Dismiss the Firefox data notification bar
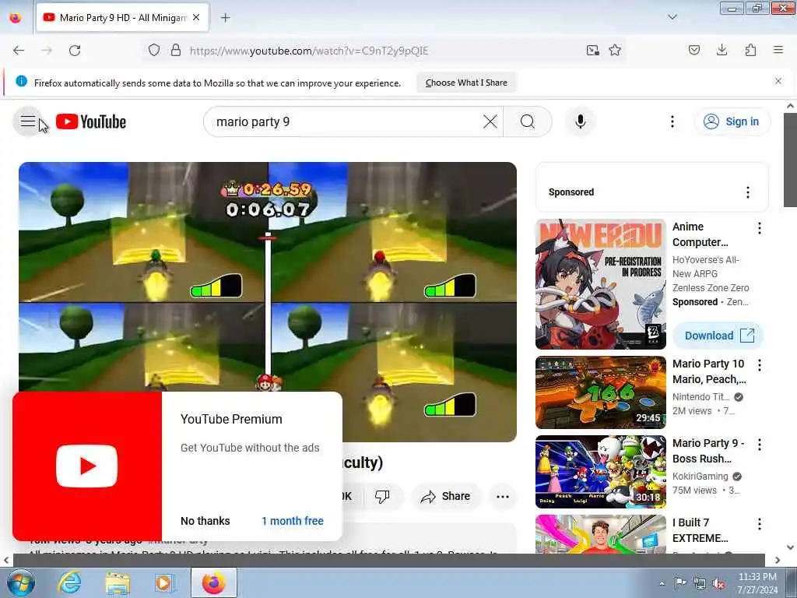This screenshot has height=598, width=797. [778, 81]
